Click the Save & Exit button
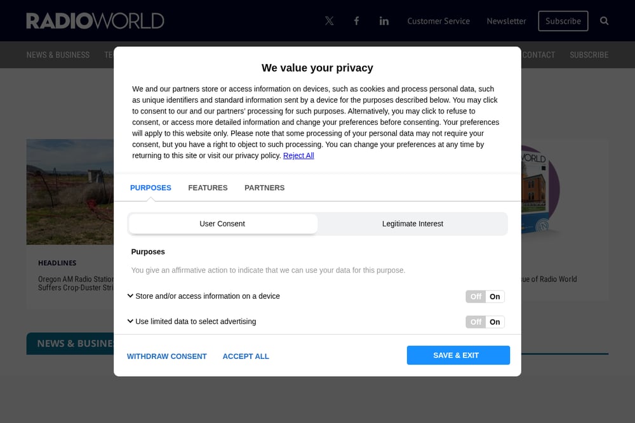 click(458, 355)
